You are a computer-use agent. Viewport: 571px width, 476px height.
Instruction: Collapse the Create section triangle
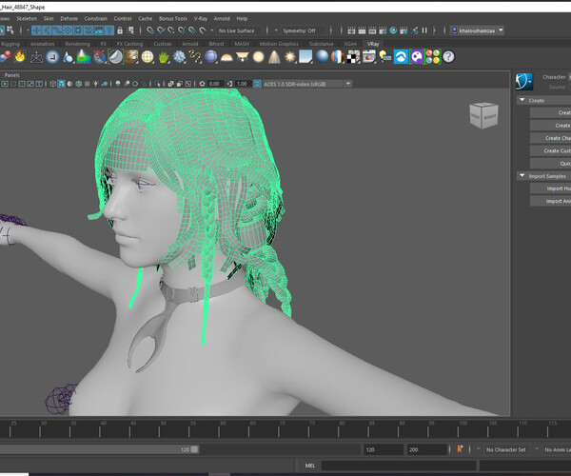point(522,100)
